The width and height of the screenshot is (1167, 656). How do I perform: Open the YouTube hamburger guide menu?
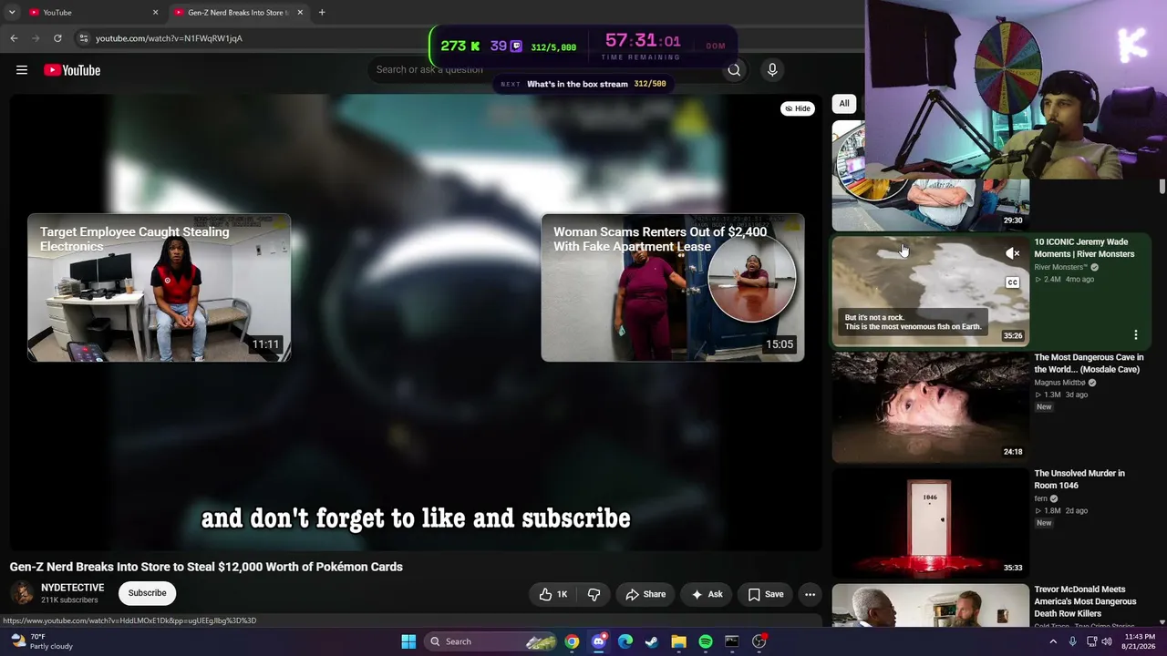(x=22, y=70)
